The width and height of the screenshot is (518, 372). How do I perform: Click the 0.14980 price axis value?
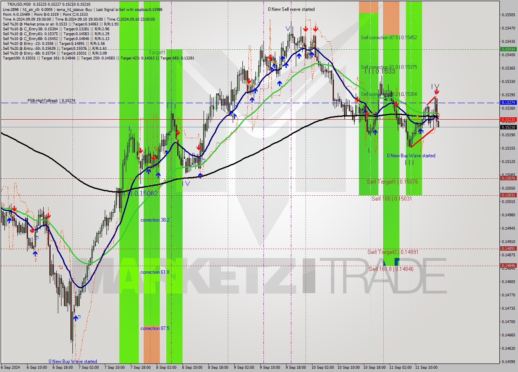coord(508,215)
